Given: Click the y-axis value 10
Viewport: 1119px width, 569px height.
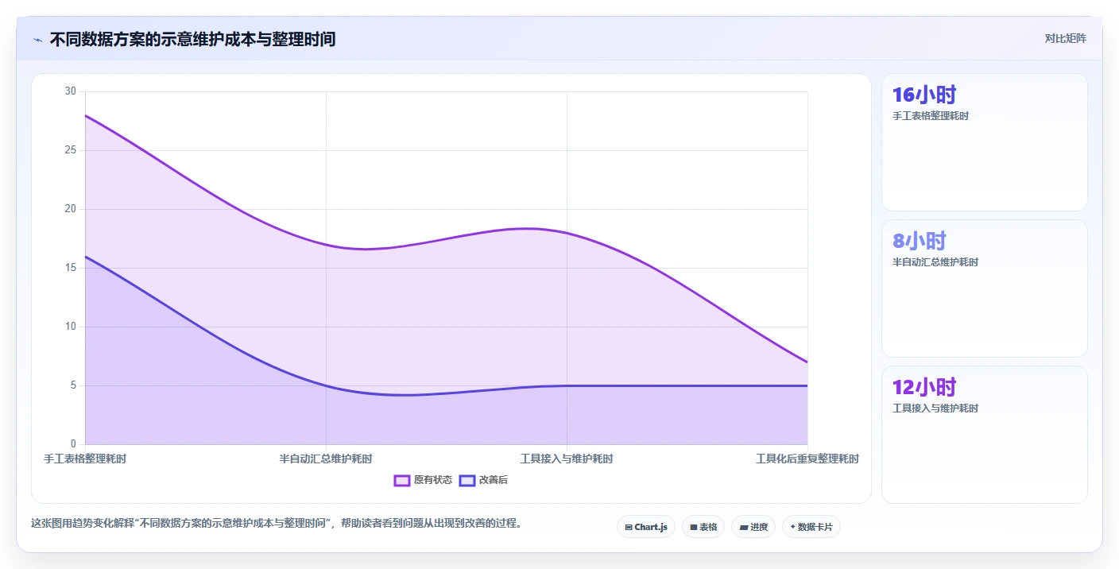Looking at the screenshot, I should (71, 327).
